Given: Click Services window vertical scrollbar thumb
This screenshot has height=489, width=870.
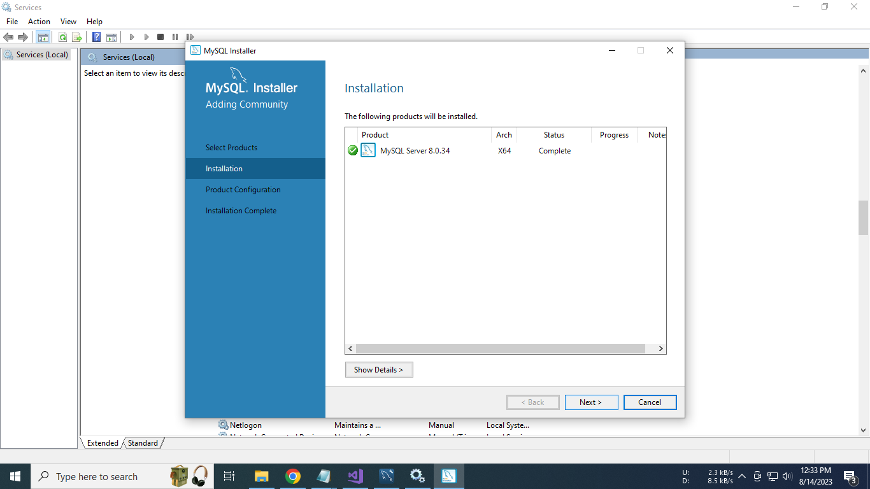Looking at the screenshot, I should pyautogui.click(x=864, y=218).
